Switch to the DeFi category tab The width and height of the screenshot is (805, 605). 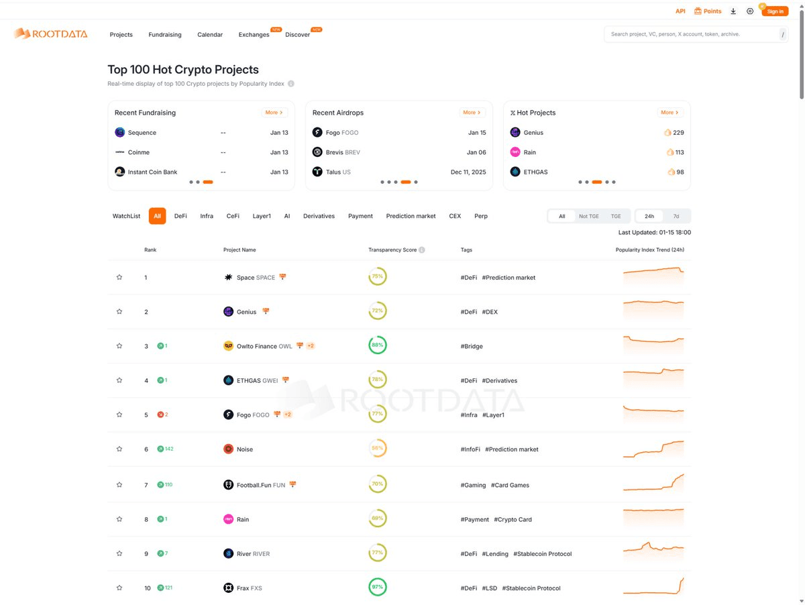click(180, 216)
